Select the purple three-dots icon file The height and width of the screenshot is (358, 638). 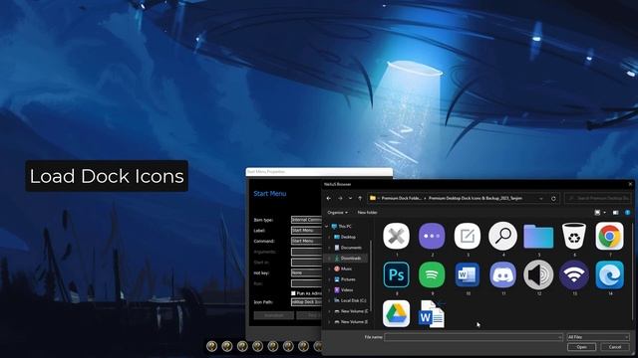point(432,236)
